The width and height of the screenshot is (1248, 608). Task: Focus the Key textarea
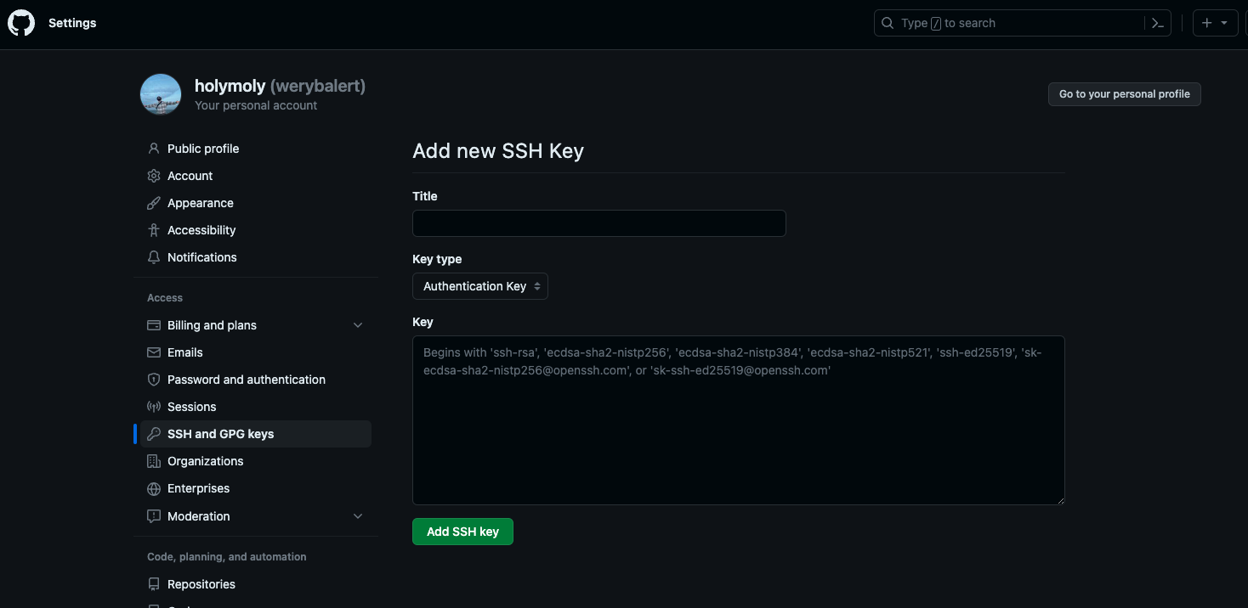pos(739,420)
